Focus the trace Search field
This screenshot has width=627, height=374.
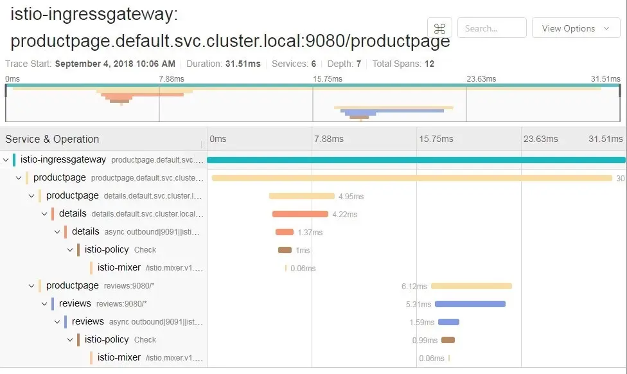491,28
